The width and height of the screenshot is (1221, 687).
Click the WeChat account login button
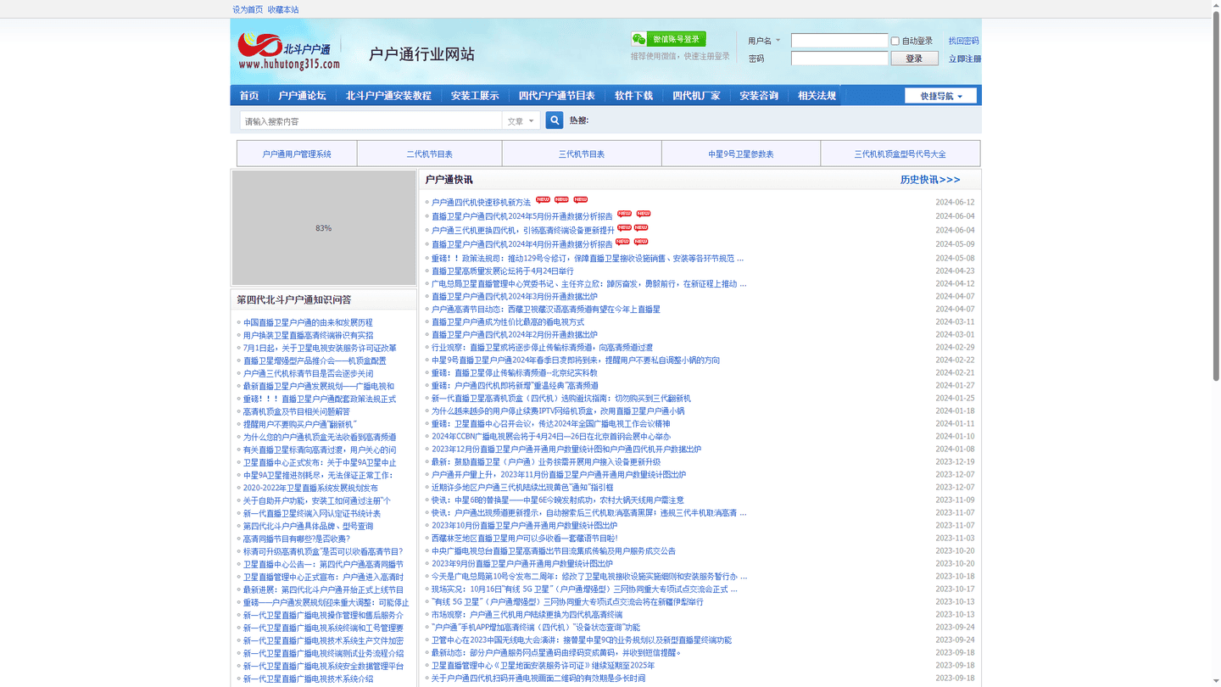668,39
